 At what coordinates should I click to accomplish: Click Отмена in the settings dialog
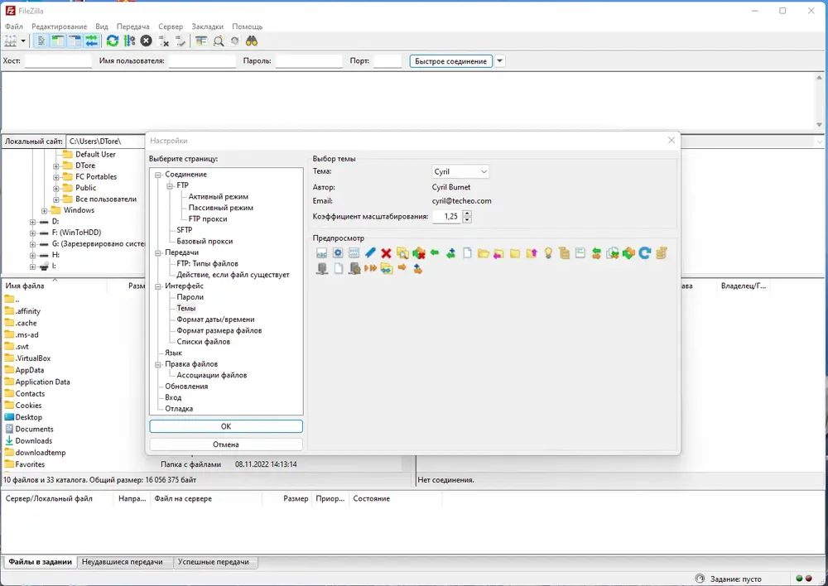pos(226,444)
